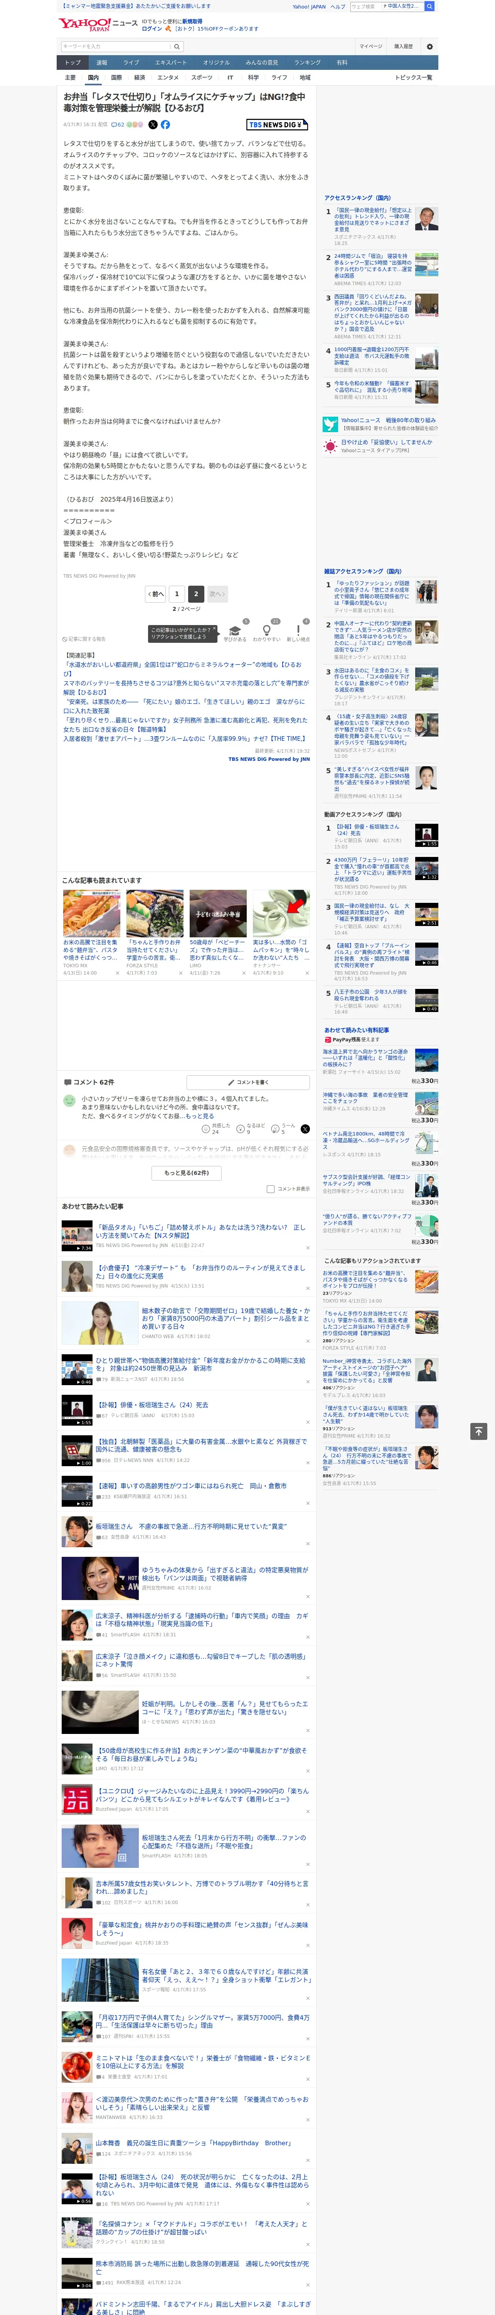This screenshot has width=495, height=2315.
Task: Click the Yahoo!ニュース 戦後80年 bird icon
Action: coord(331,423)
